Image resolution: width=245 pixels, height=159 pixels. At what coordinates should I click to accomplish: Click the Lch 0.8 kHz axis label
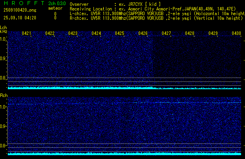pos(3,78)
